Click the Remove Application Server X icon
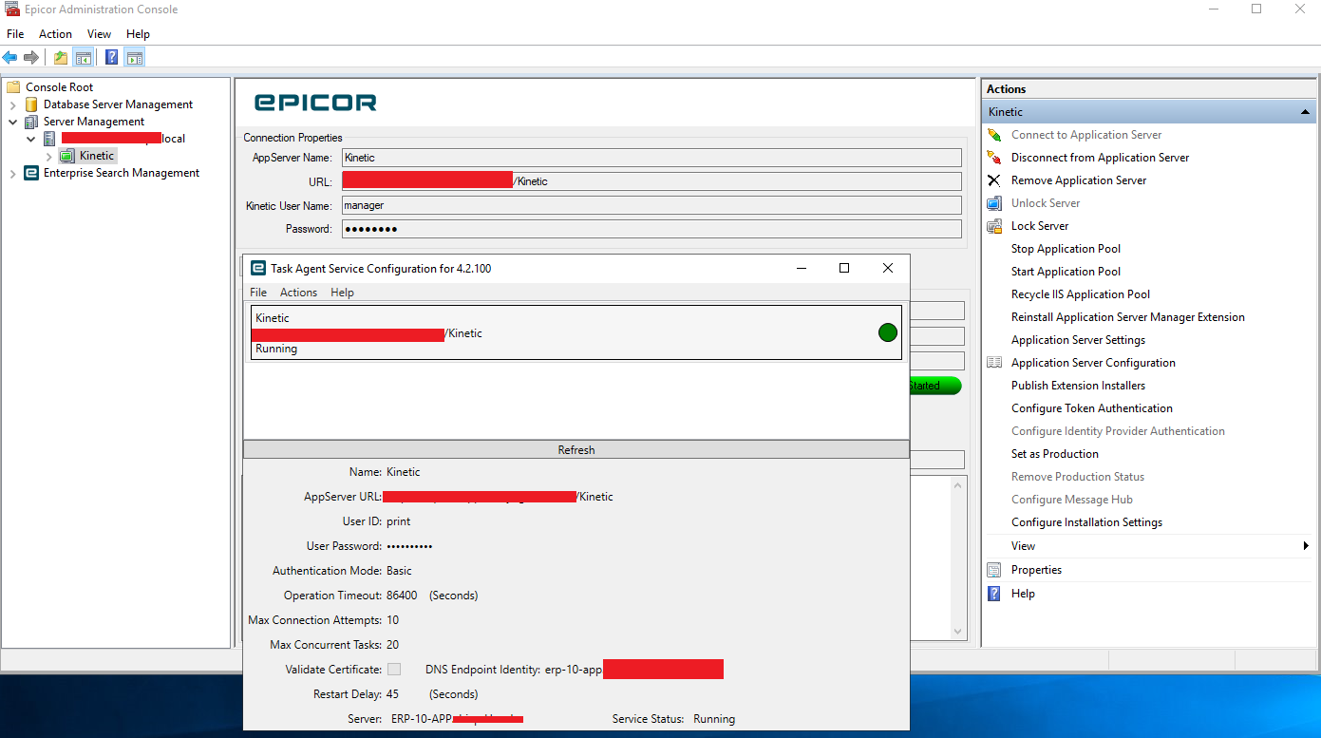Viewport: 1321px width, 738px height. [994, 180]
